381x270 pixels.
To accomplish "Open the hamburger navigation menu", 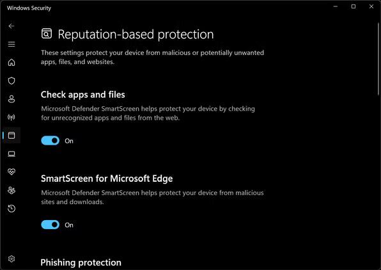I will click(x=12, y=44).
